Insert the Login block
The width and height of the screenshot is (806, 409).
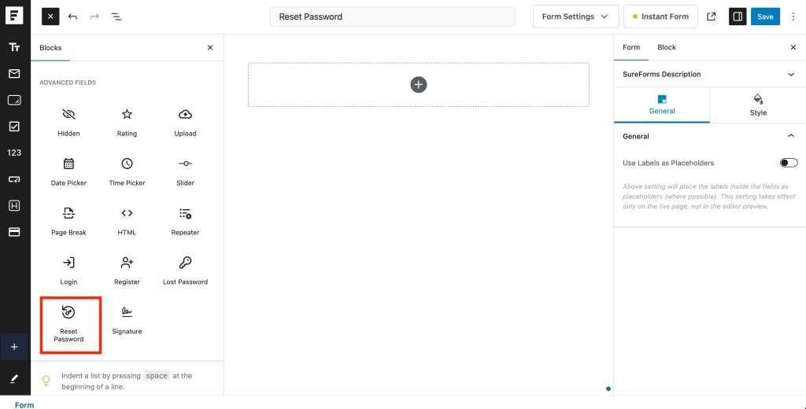pyautogui.click(x=68, y=271)
